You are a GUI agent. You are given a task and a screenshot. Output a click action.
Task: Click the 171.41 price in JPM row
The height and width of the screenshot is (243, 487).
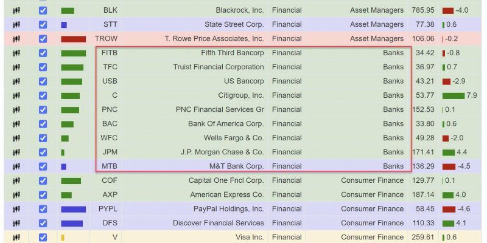click(x=423, y=152)
